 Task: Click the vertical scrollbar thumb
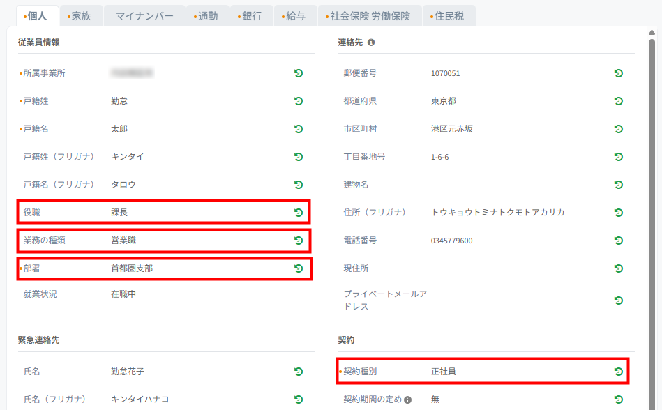pyautogui.click(x=652, y=224)
